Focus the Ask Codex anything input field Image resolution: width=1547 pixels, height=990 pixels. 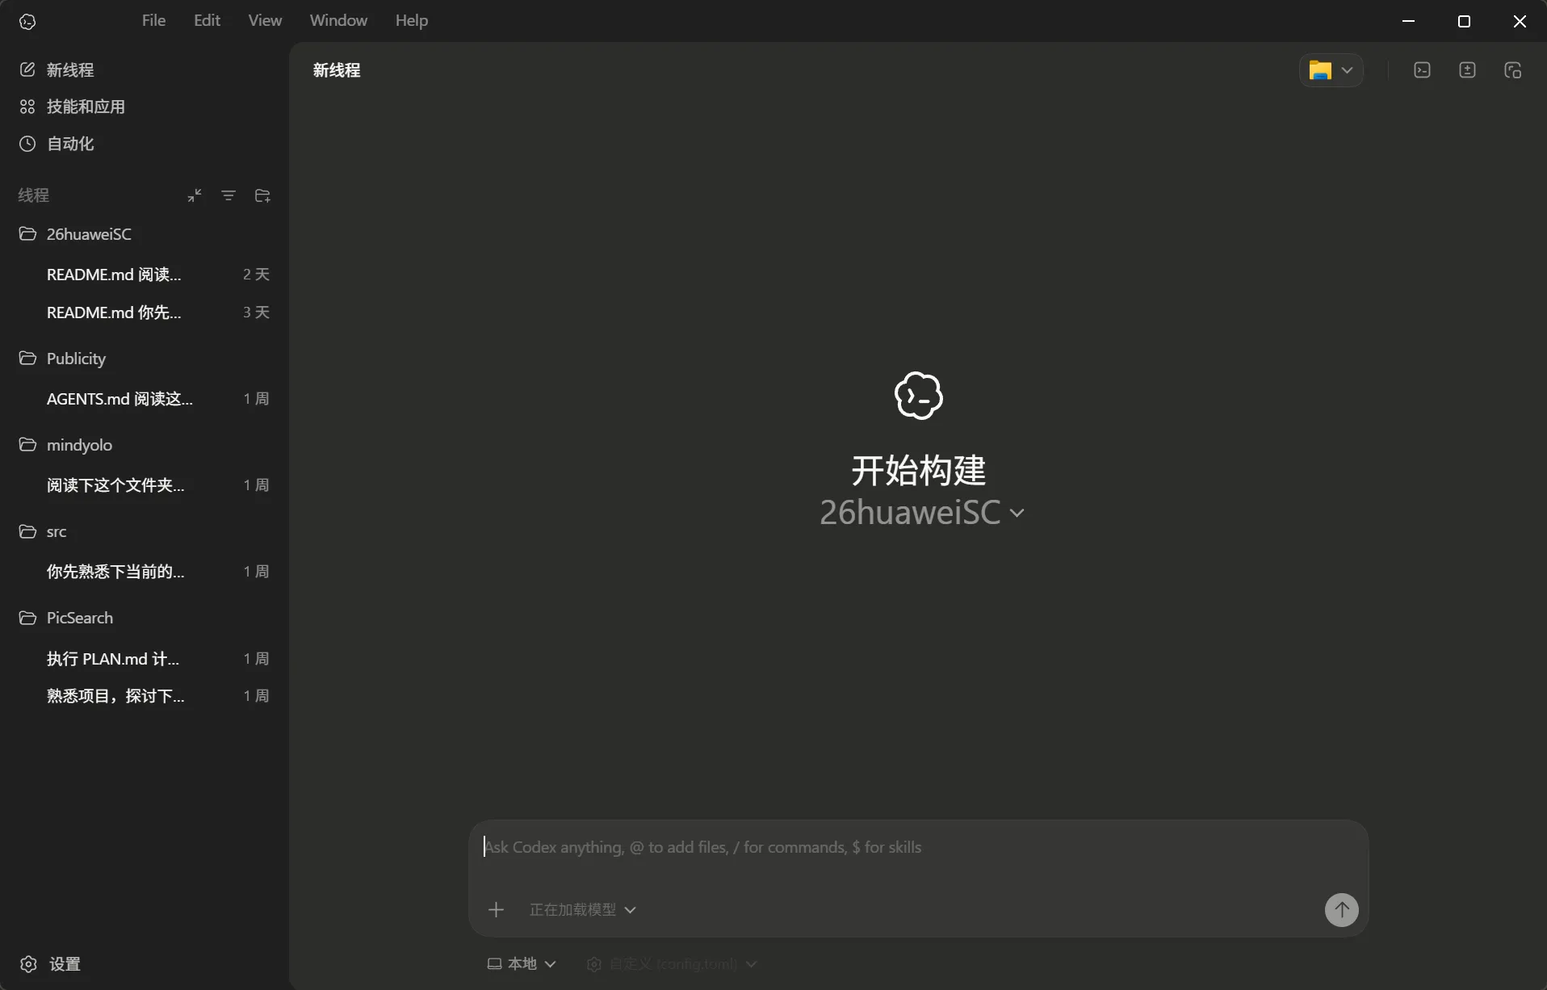(x=888, y=847)
